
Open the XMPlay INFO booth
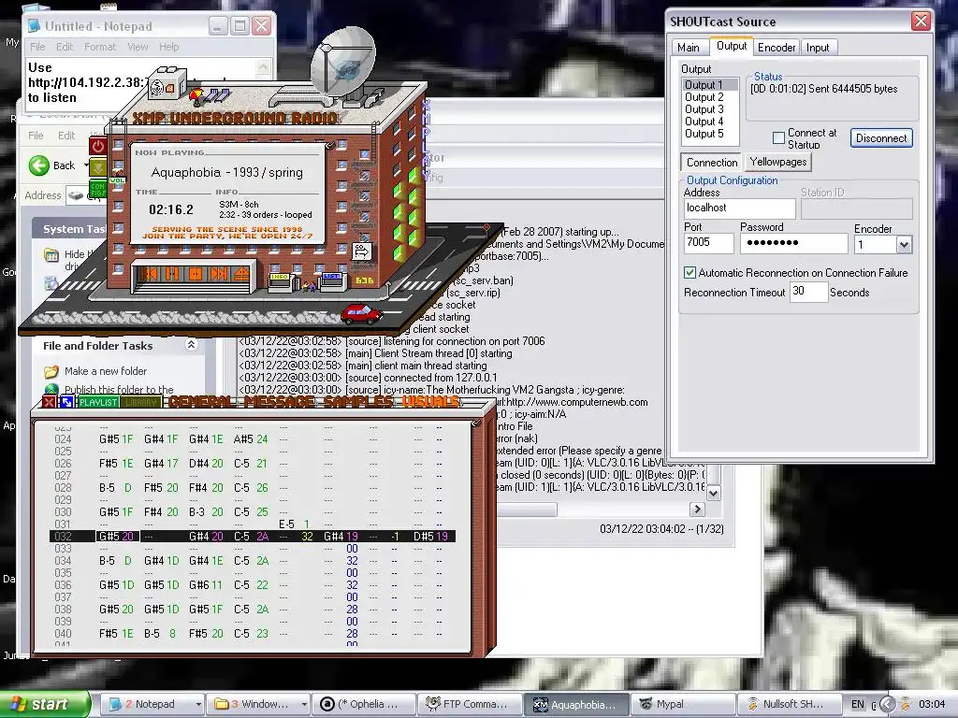[x=282, y=283]
